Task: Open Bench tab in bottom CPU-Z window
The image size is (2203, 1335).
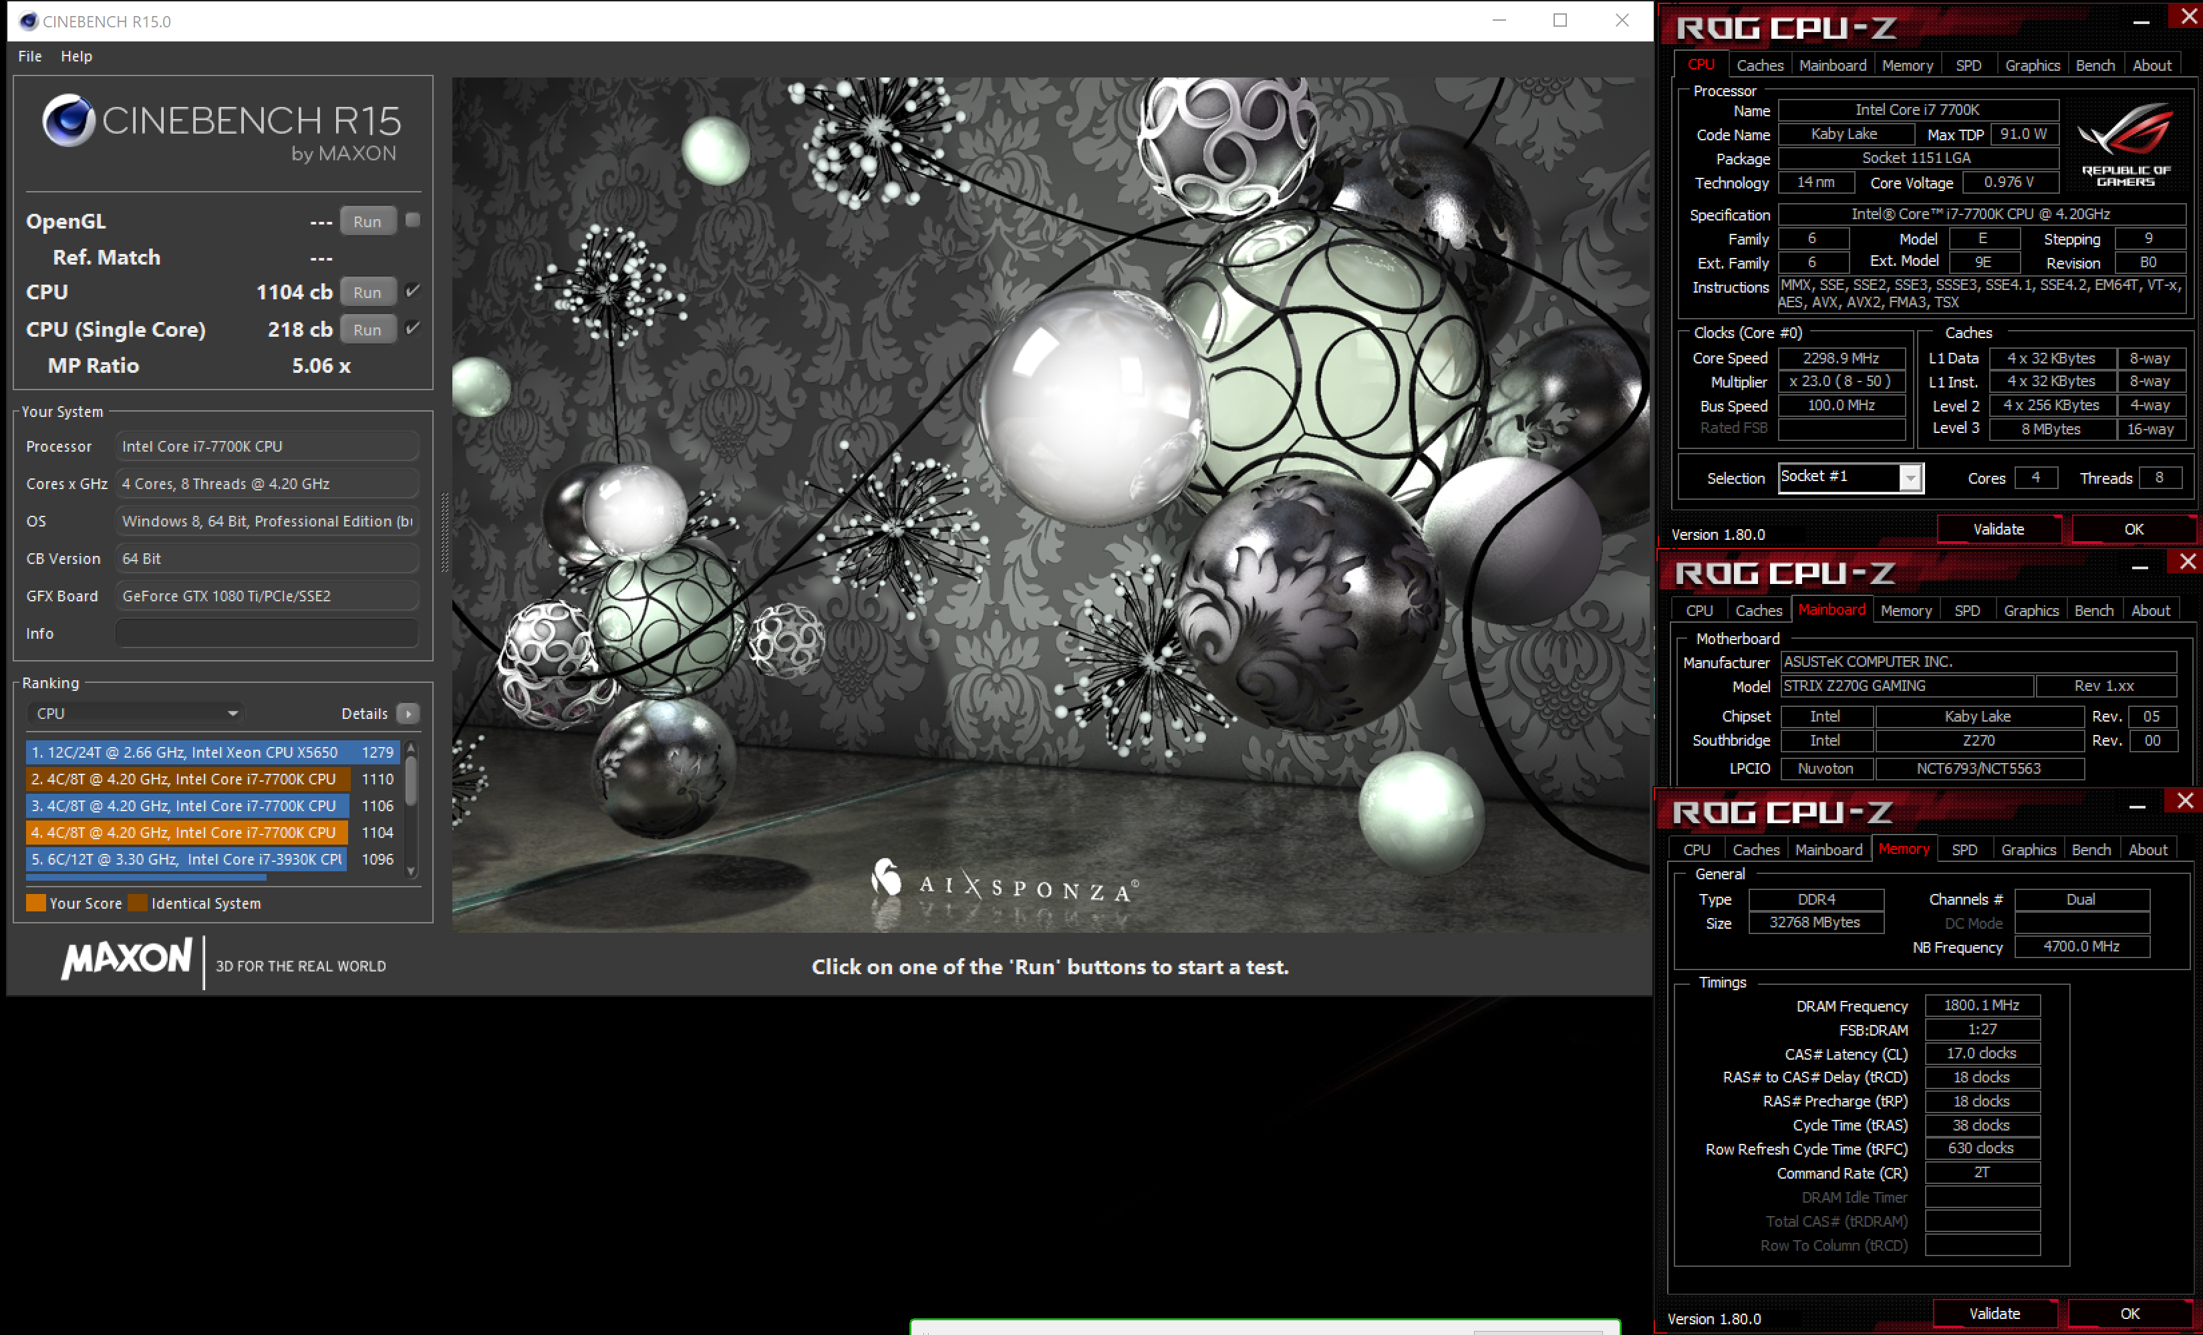Action: [x=2091, y=849]
